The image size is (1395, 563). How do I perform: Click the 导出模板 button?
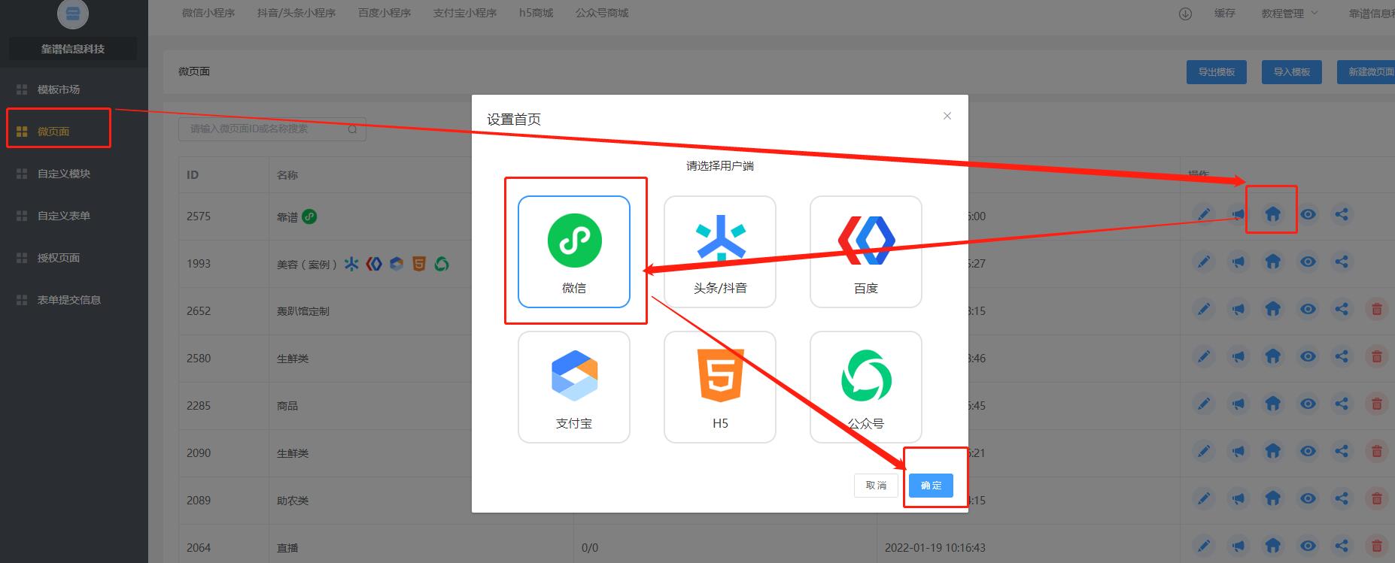(1217, 72)
